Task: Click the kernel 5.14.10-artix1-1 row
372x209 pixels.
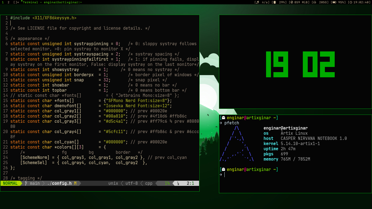Action: point(292,144)
